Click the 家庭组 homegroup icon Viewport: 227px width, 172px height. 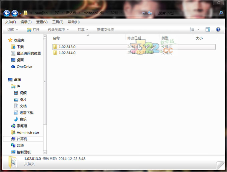coord(13,126)
